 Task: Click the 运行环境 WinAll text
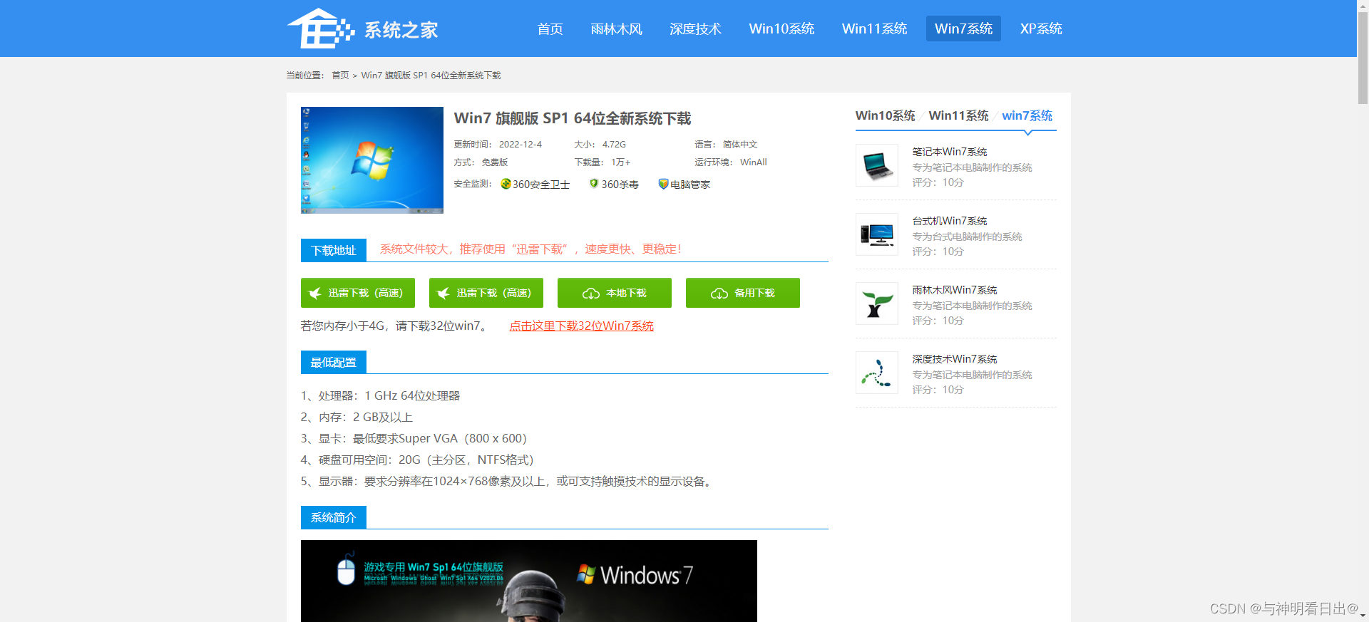pos(731,162)
